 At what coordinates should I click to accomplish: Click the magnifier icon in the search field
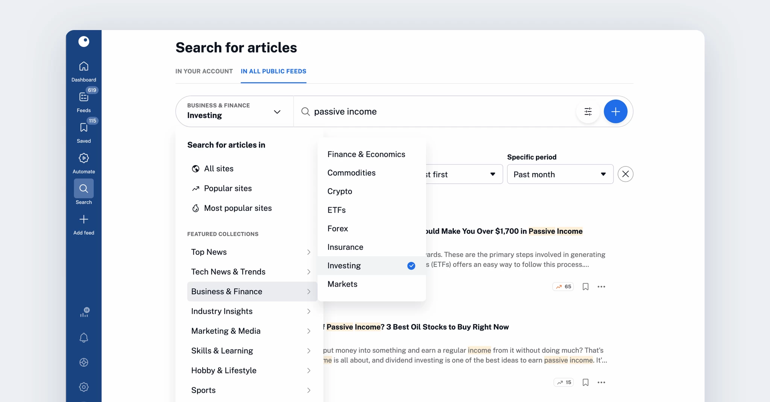[306, 112]
